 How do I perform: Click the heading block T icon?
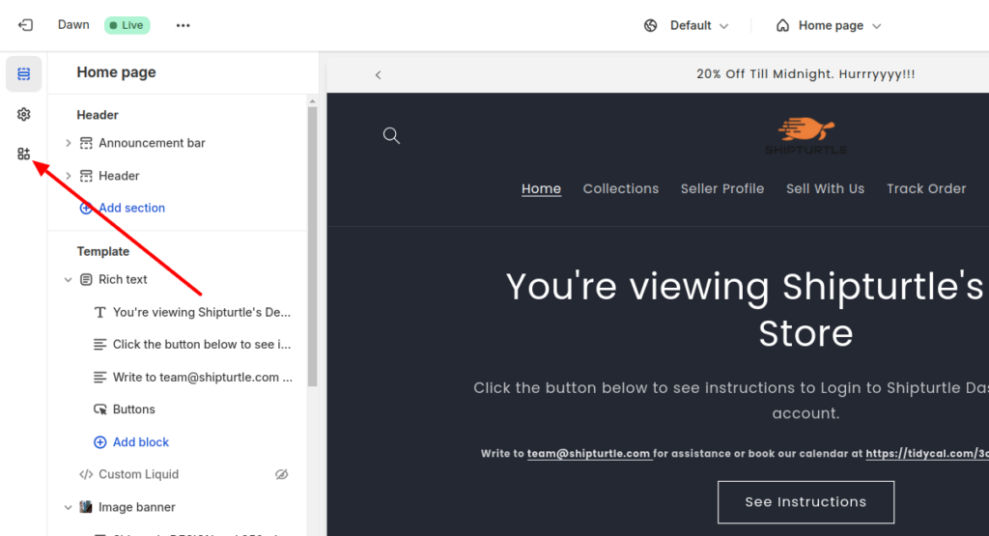coord(99,312)
